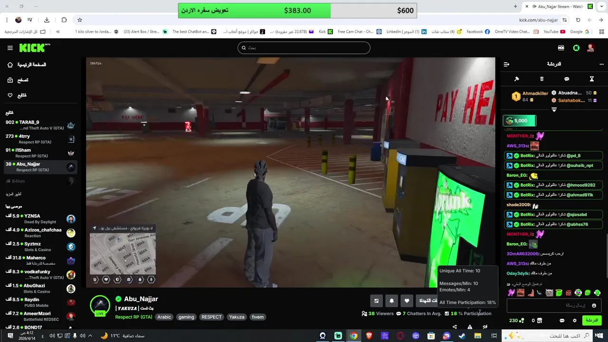Viewport: 608px width, 342px height.
Task: Toggle the hide eye-slash icon
Action: click(485, 327)
